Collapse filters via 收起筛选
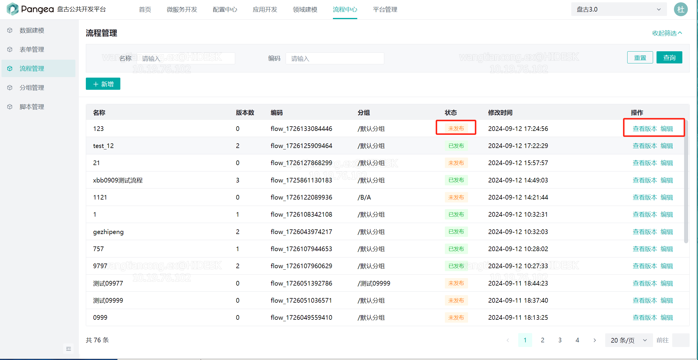The height and width of the screenshot is (360, 698). click(667, 33)
